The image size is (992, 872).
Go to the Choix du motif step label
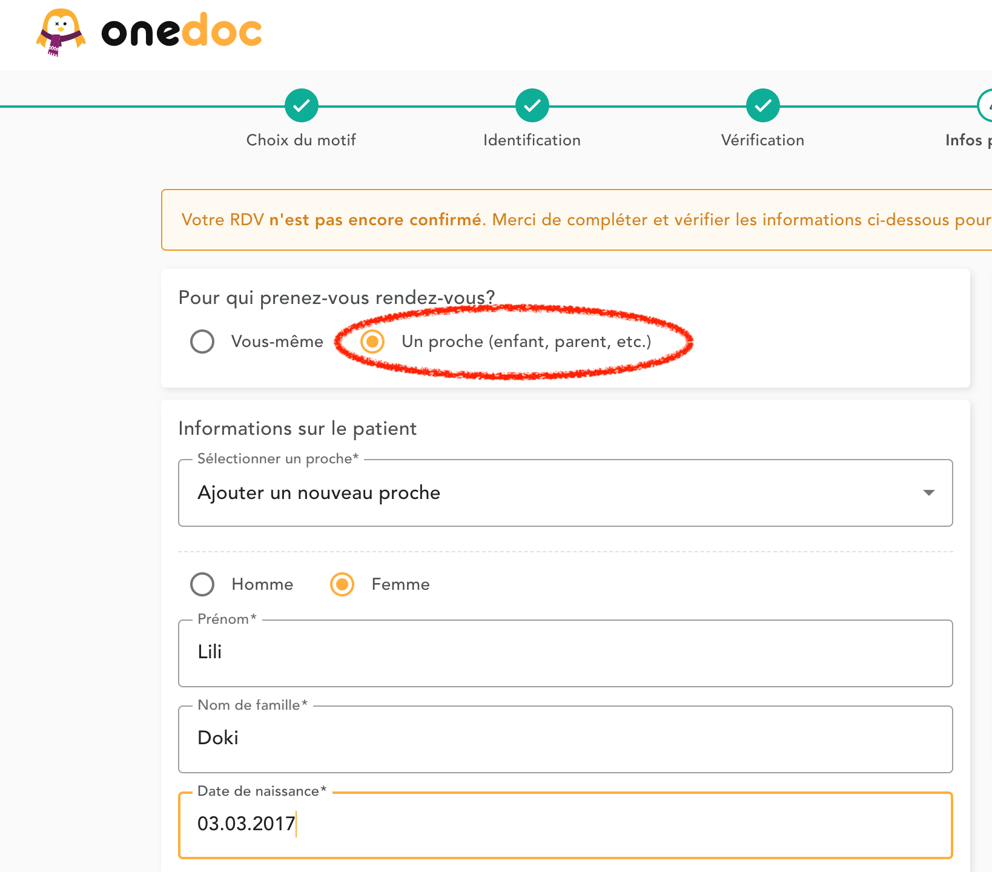[x=301, y=140]
